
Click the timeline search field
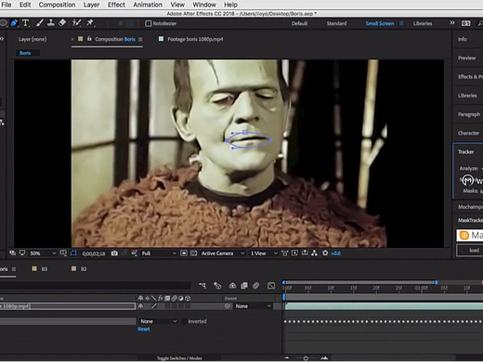(96, 285)
